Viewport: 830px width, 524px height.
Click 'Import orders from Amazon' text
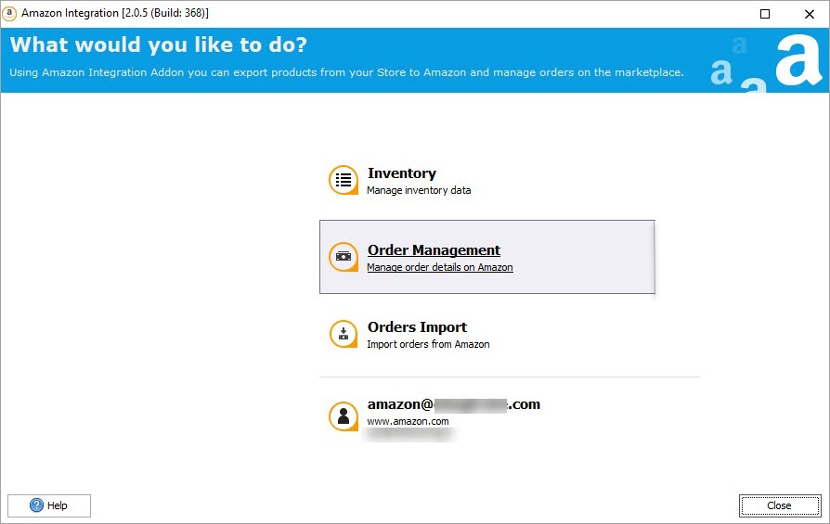click(428, 344)
